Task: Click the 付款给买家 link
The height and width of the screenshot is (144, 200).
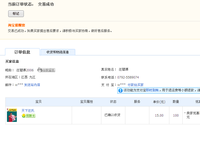Action: pyautogui.click(x=135, y=85)
